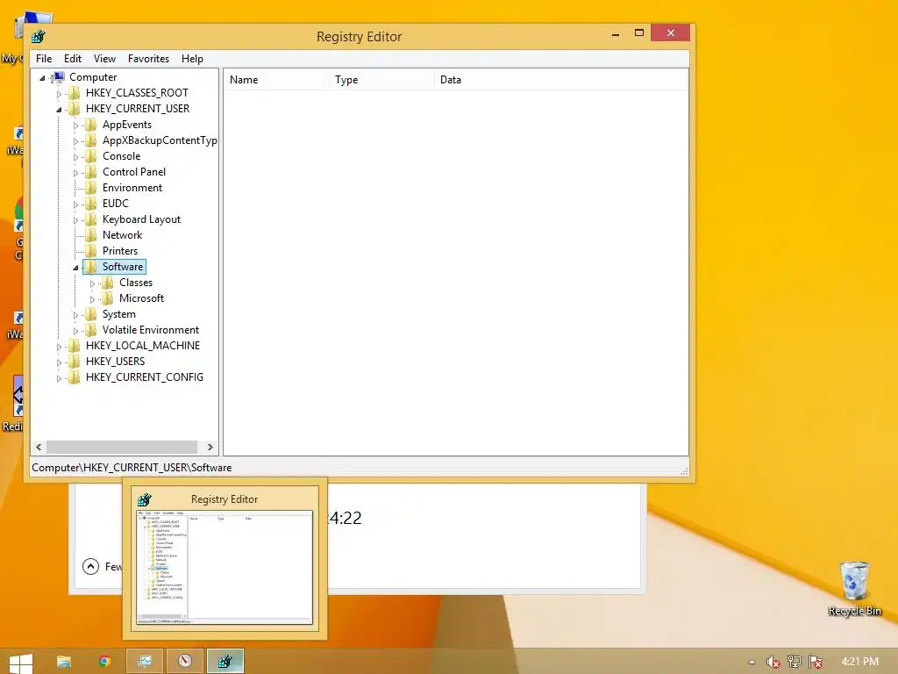The image size is (898, 674).
Task: Expand the HKEY_CURRENT_CONFIG arrow
Action: pos(59,378)
